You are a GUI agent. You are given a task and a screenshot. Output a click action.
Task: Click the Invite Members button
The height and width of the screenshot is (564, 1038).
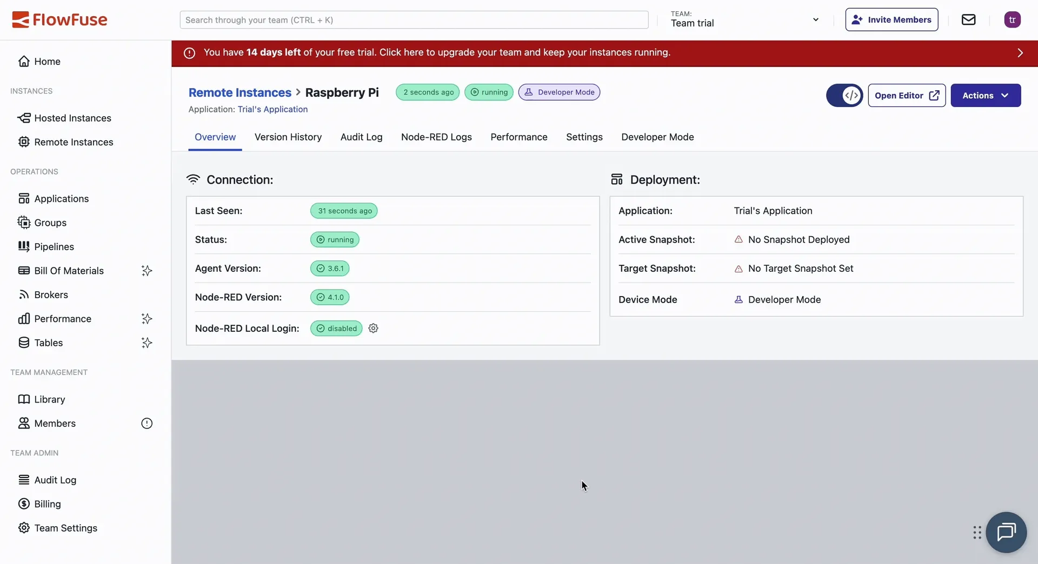pyautogui.click(x=891, y=19)
